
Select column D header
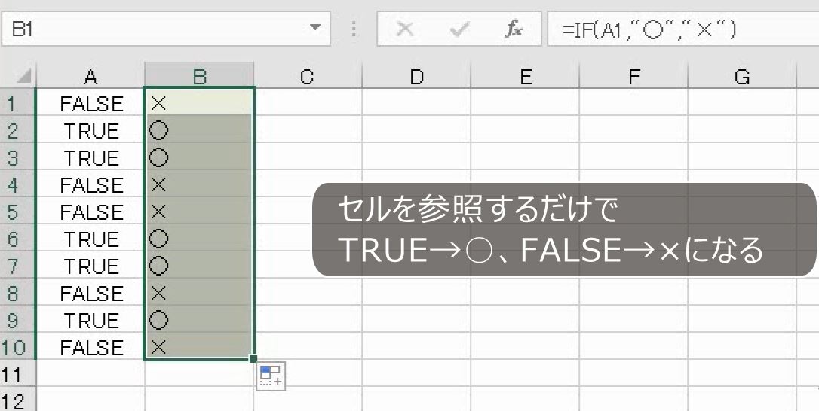416,76
